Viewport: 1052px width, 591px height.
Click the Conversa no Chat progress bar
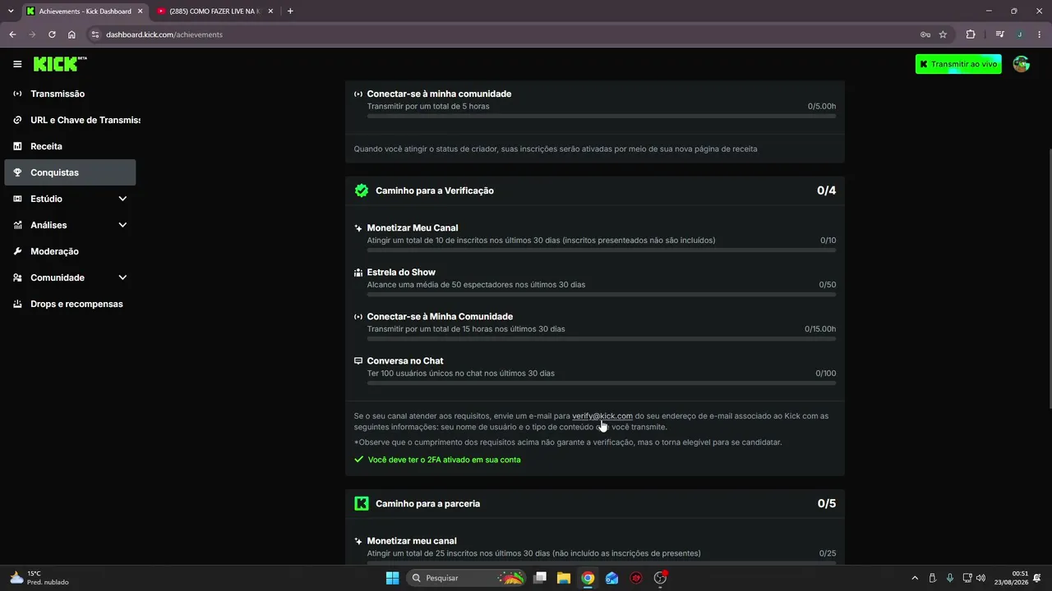pyautogui.click(x=602, y=383)
